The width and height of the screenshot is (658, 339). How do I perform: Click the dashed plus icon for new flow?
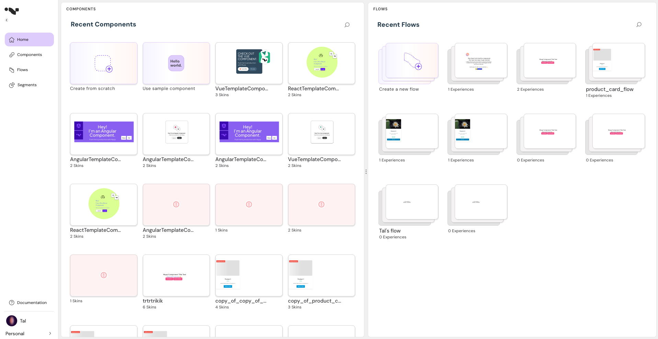(413, 61)
